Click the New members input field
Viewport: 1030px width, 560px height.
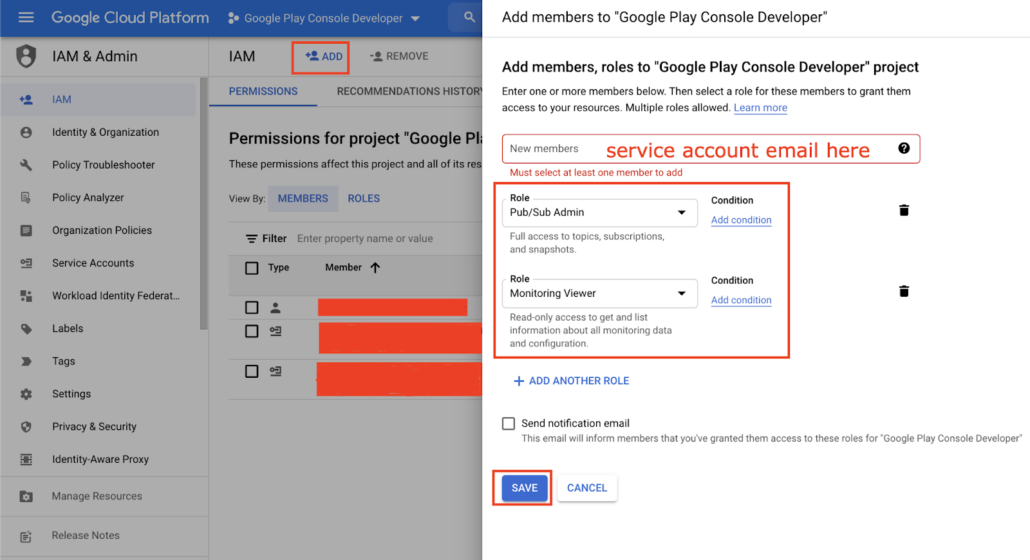[711, 149]
